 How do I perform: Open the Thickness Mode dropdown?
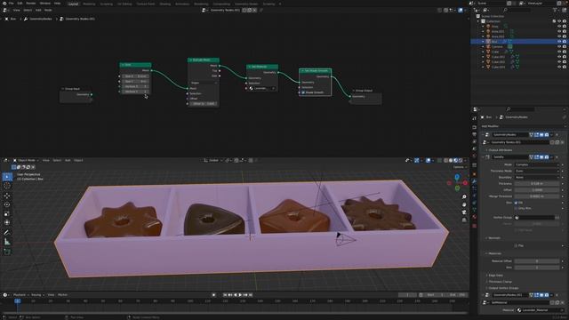pos(537,171)
